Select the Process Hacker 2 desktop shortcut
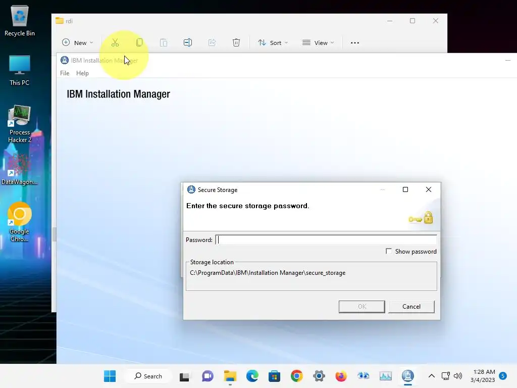The width and height of the screenshot is (517, 388). (x=20, y=124)
